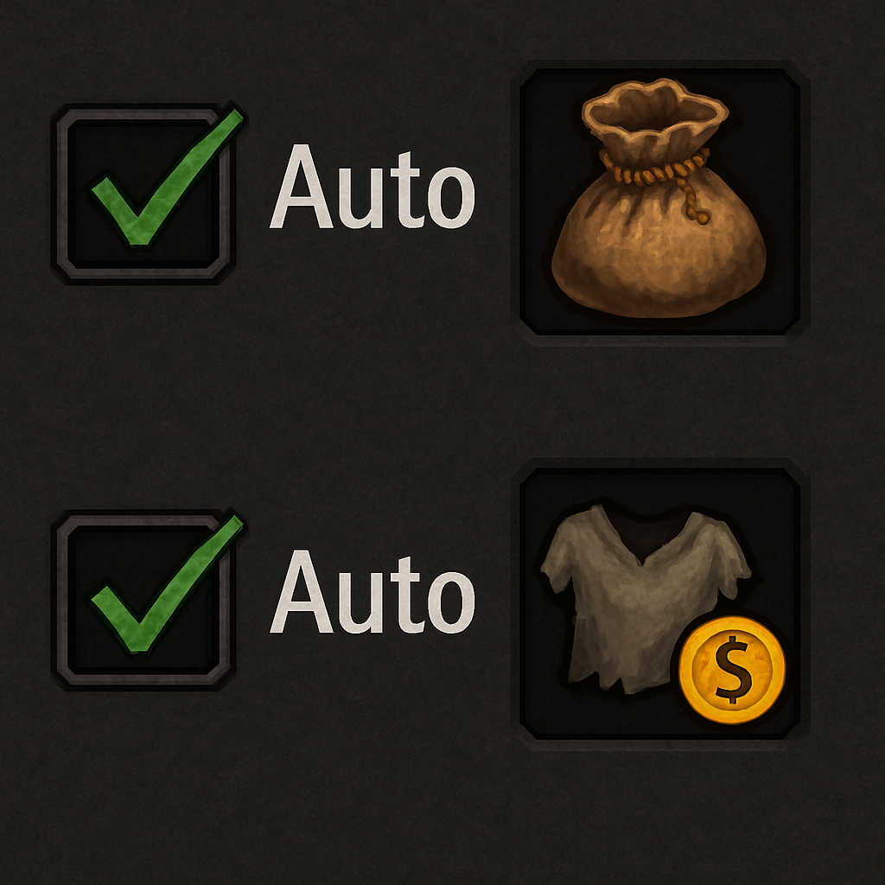Click the upper Auto label text
Image resolution: width=885 pixels, height=885 pixels.
(x=372, y=187)
